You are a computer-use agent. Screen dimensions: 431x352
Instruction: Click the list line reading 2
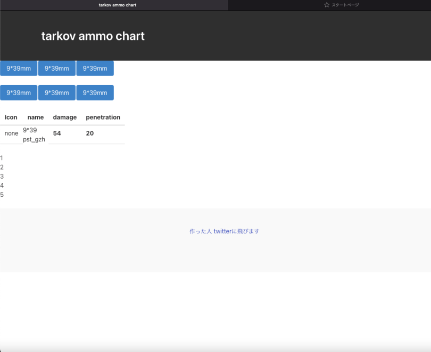[x=2, y=167]
